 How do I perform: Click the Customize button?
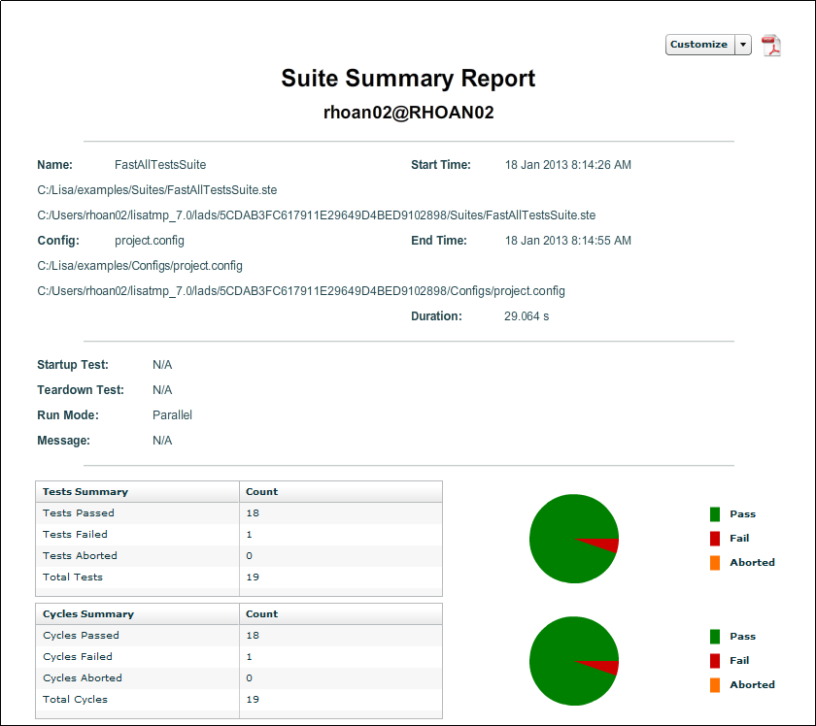698,45
